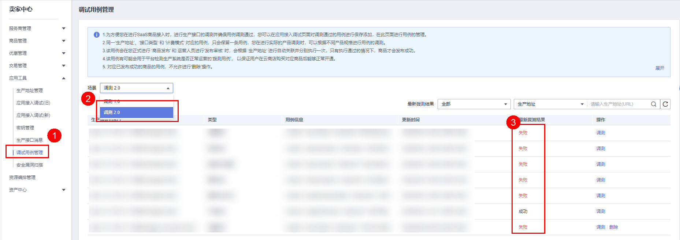
Task: Collapse the 应用工具 sidebar arrow
Action: pyautogui.click(x=64, y=78)
